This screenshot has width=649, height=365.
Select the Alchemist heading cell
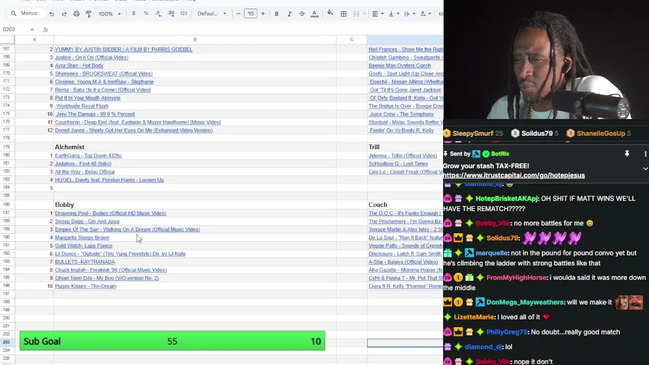click(x=195, y=147)
